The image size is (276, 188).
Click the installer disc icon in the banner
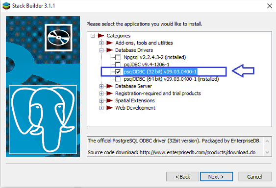[x=58, y=38]
